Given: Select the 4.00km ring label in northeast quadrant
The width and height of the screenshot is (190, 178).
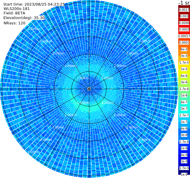Looking at the screenshot, I should (x=144, y=41).
